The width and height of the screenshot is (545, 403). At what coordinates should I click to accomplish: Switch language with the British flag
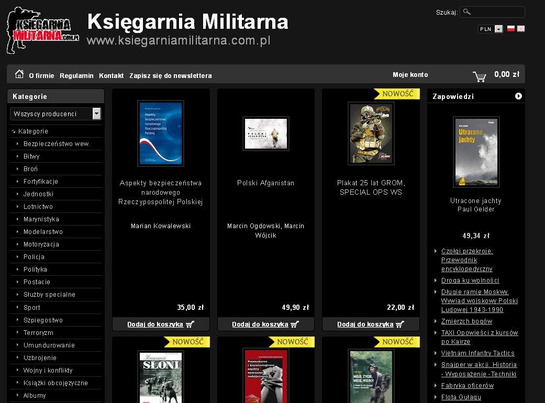(x=521, y=28)
